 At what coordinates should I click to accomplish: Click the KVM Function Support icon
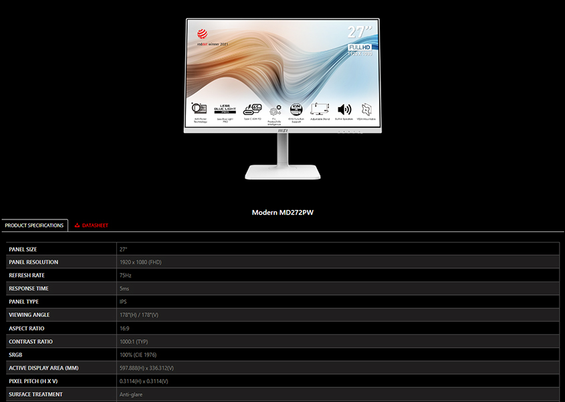click(x=296, y=110)
